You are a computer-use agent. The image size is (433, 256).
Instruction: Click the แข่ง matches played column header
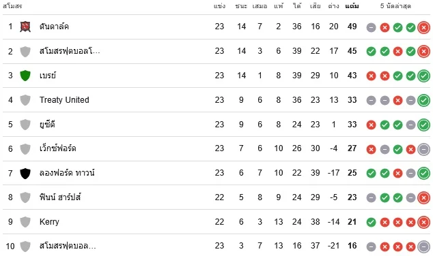pos(219,6)
